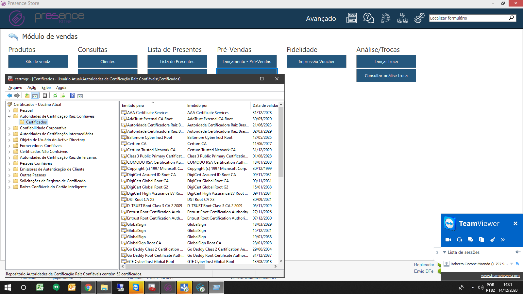Click Lançamento - Pré-Vendas button
Screen dimensions: 523x294
(247, 61)
